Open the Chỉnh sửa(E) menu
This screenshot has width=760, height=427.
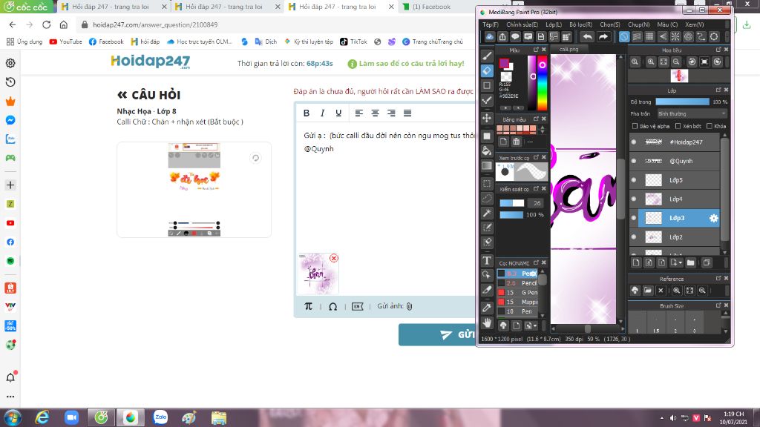coord(522,24)
